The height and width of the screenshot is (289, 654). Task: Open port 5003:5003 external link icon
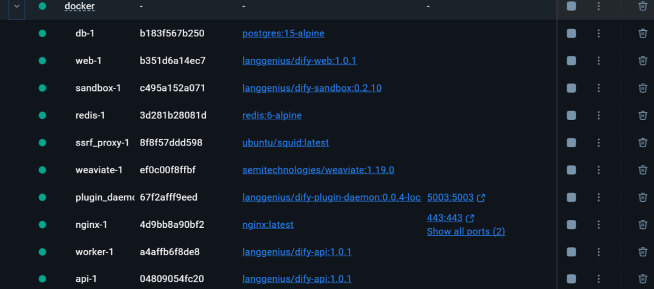[x=481, y=198]
